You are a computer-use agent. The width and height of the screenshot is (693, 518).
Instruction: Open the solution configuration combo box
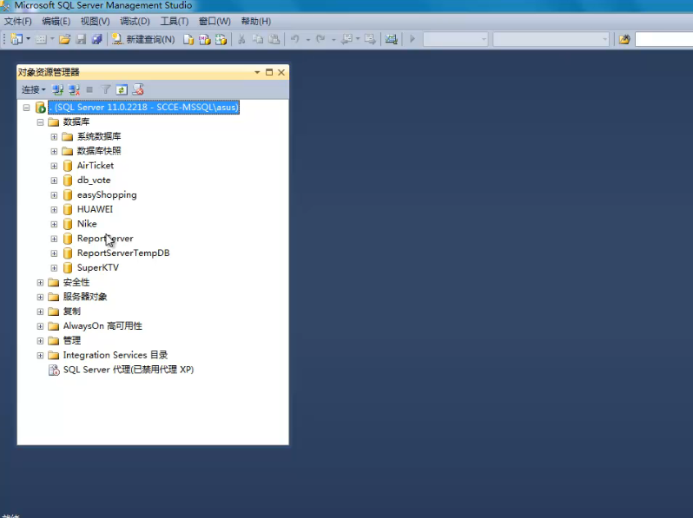pos(455,39)
